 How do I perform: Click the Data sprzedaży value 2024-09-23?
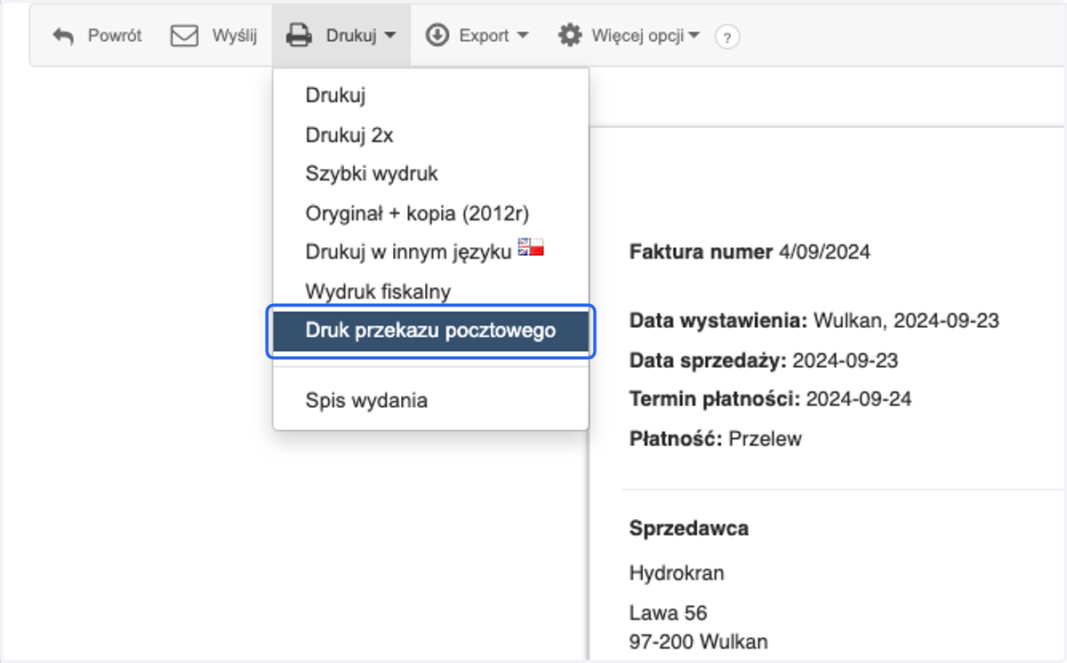[x=846, y=360]
